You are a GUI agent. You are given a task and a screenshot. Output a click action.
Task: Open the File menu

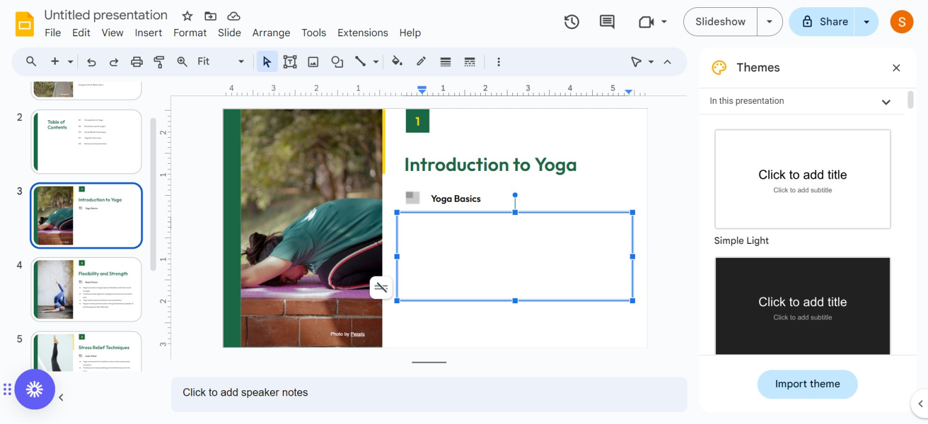pos(53,33)
